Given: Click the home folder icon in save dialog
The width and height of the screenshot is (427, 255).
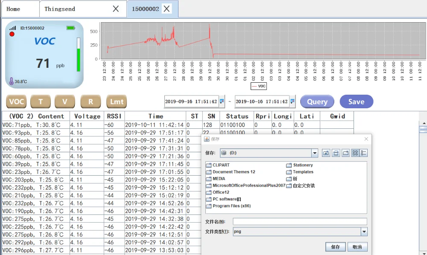Looking at the screenshot, I should pos(336,153).
